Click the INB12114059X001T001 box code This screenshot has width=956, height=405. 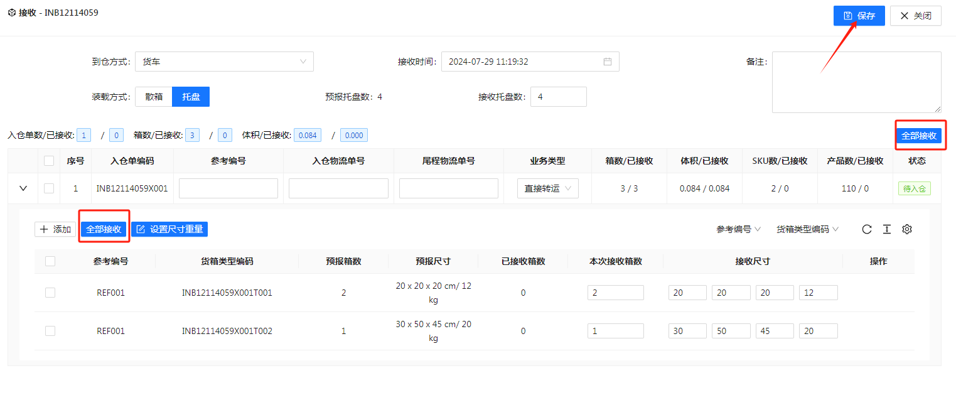point(227,293)
